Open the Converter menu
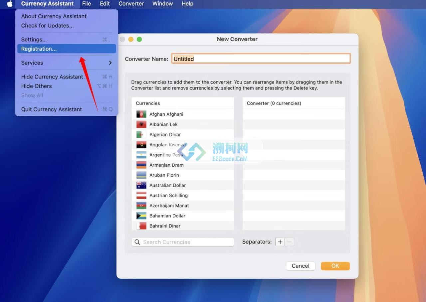Viewport: 426px width, 302px height. coord(131,4)
